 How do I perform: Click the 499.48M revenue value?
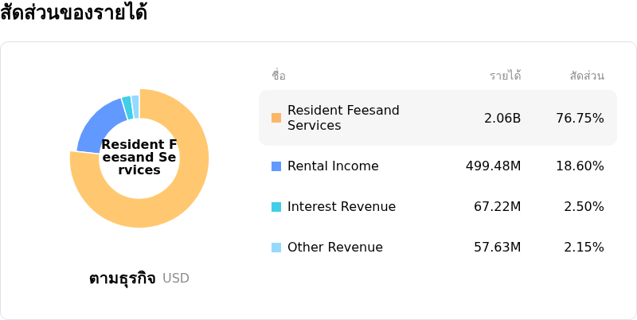click(493, 166)
